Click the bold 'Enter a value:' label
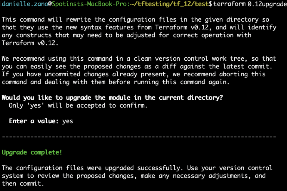This screenshot has height=191, width=287. [34, 121]
